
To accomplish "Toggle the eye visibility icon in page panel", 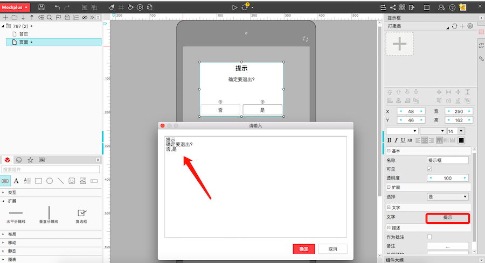I will (x=85, y=17).
